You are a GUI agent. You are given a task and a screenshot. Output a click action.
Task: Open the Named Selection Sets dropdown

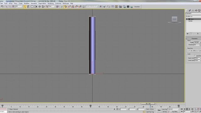pyautogui.click(x=92, y=6)
